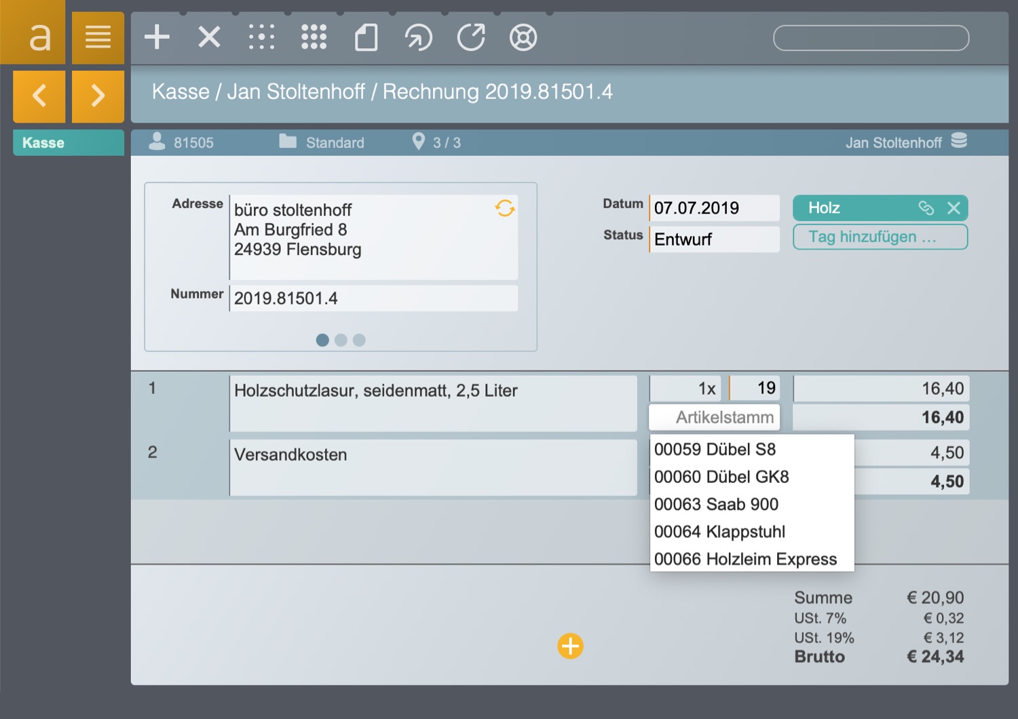Click the Standard folder icon
The height and width of the screenshot is (719, 1018).
click(x=288, y=141)
